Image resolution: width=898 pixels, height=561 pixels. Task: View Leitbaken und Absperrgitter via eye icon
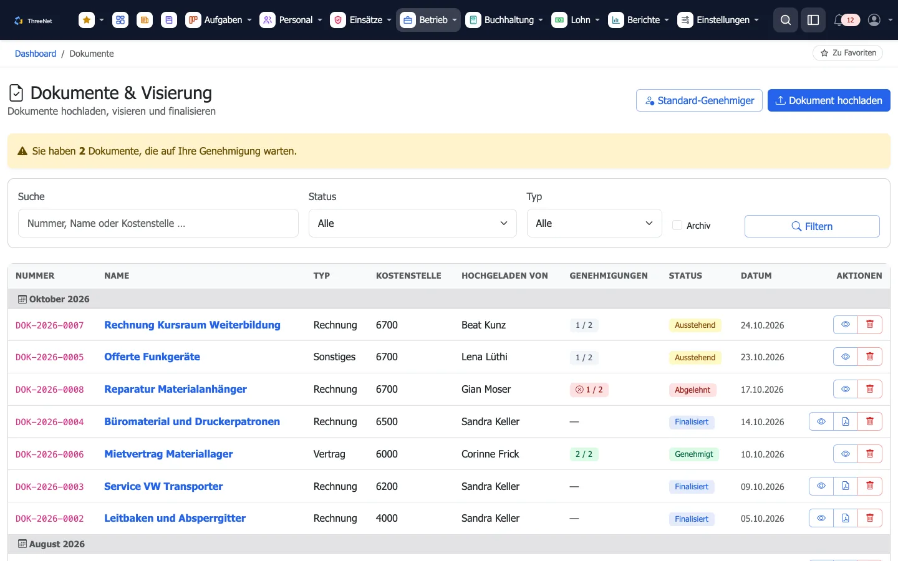pyautogui.click(x=821, y=519)
